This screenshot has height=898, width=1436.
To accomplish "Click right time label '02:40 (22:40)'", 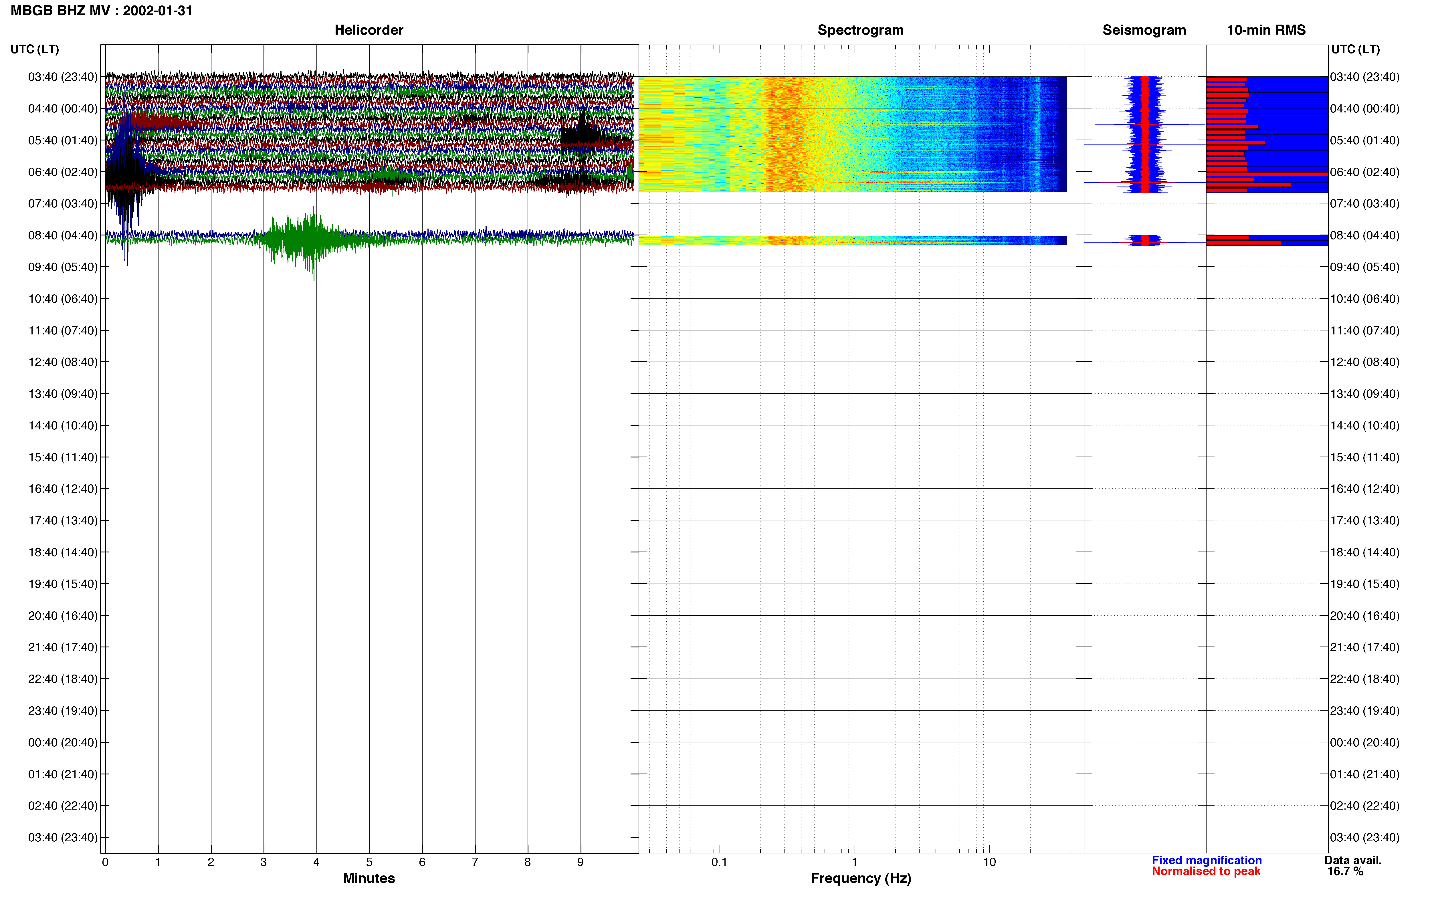I will click(1365, 806).
